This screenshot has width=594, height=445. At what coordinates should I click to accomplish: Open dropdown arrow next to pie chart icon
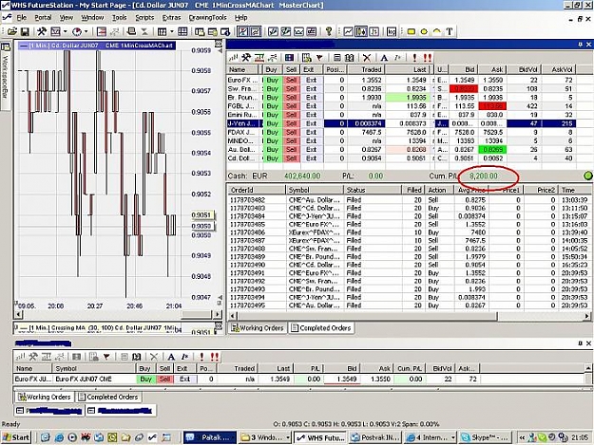pyautogui.click(x=86, y=31)
